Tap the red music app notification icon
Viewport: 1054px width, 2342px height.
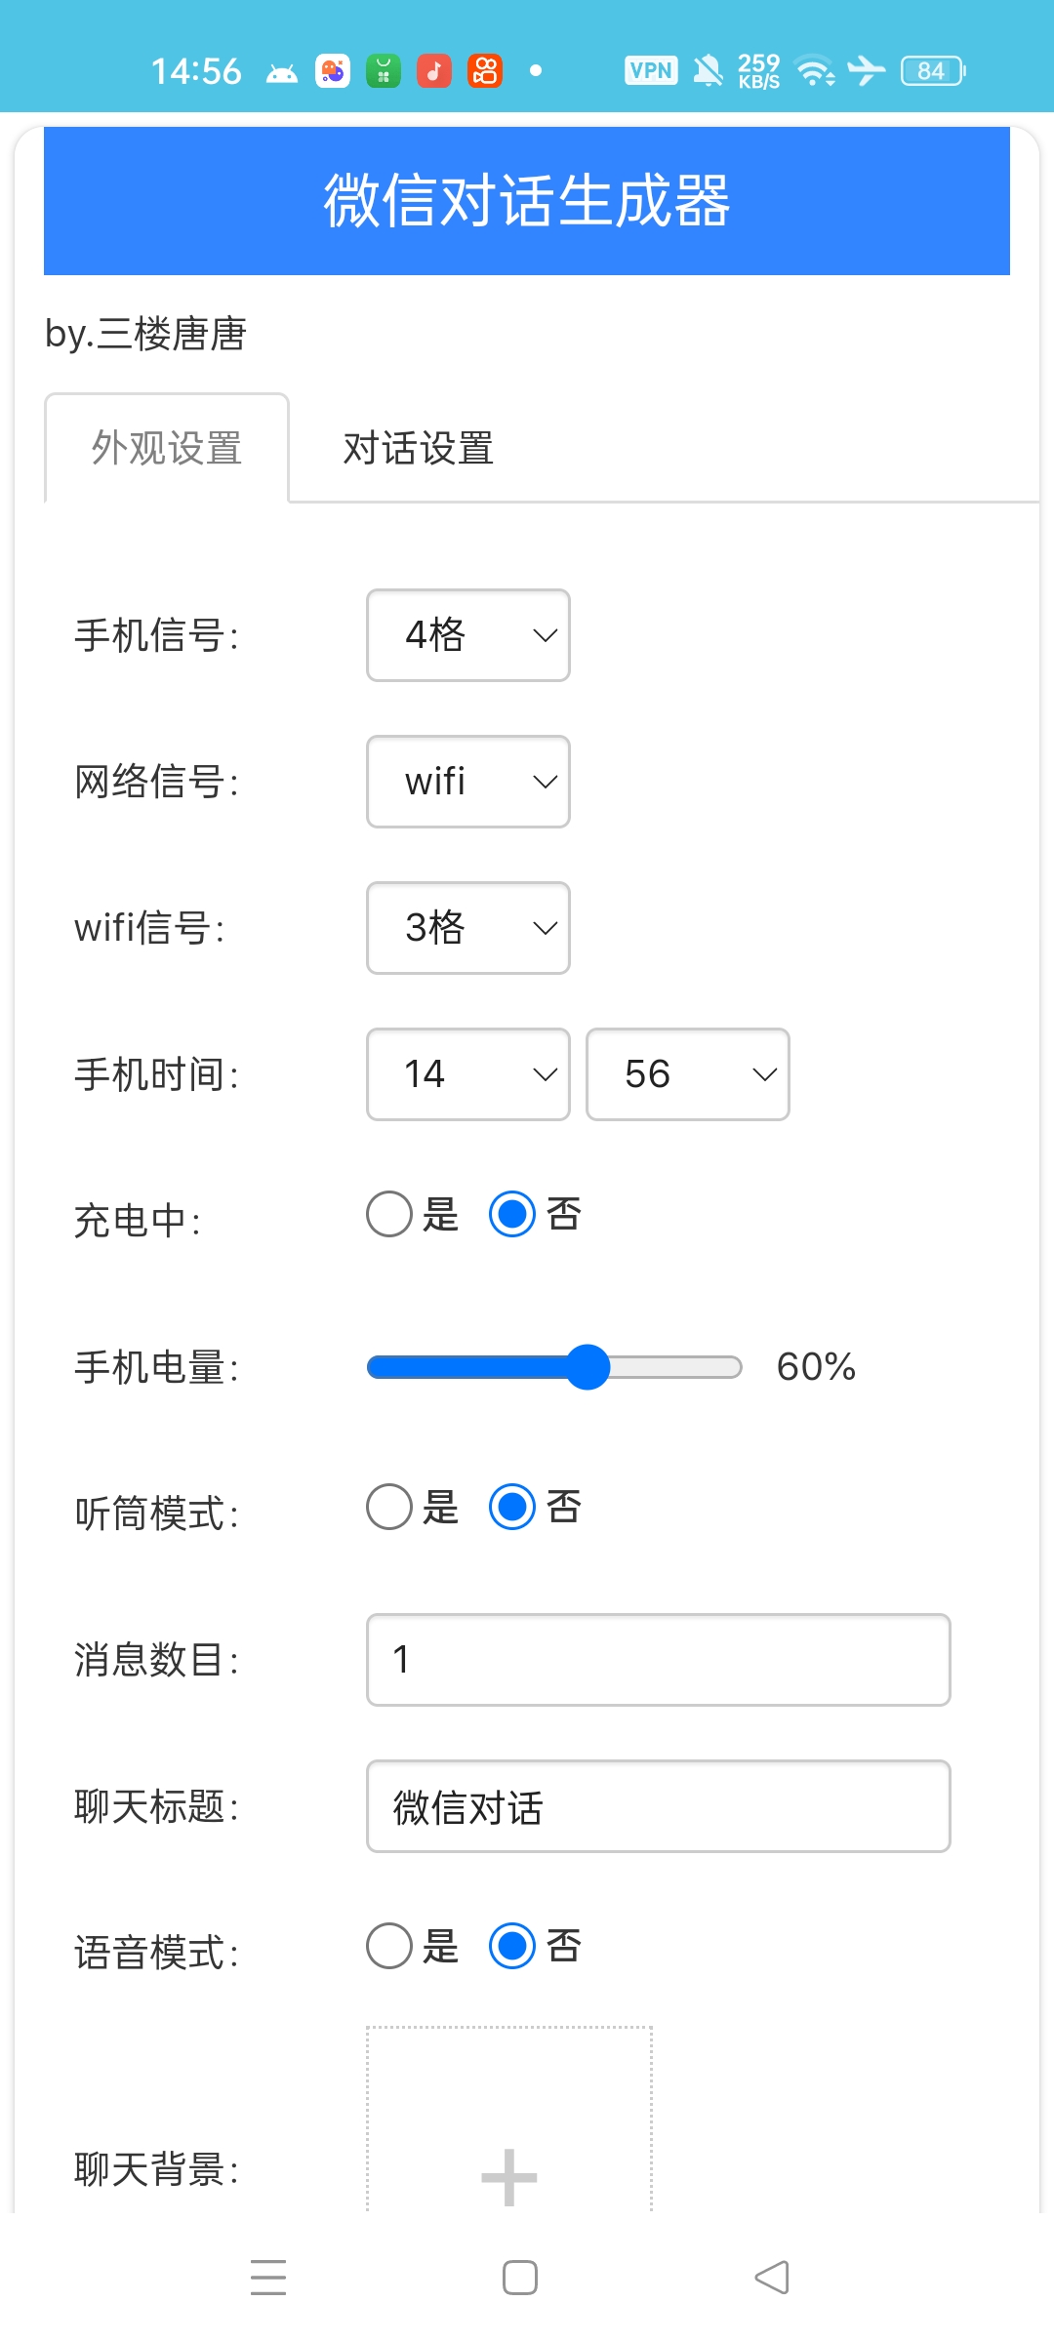(434, 70)
